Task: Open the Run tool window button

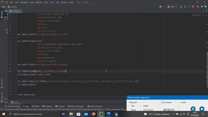Action: click(26, 106)
